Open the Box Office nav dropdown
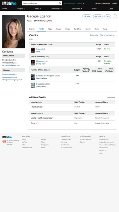 (77, 9)
